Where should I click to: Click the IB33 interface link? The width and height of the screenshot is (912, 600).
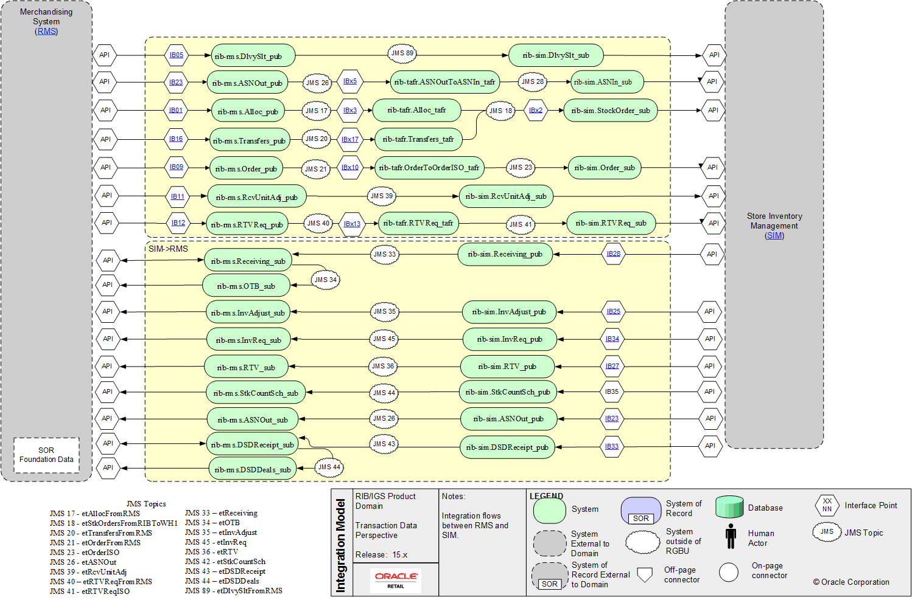612,446
